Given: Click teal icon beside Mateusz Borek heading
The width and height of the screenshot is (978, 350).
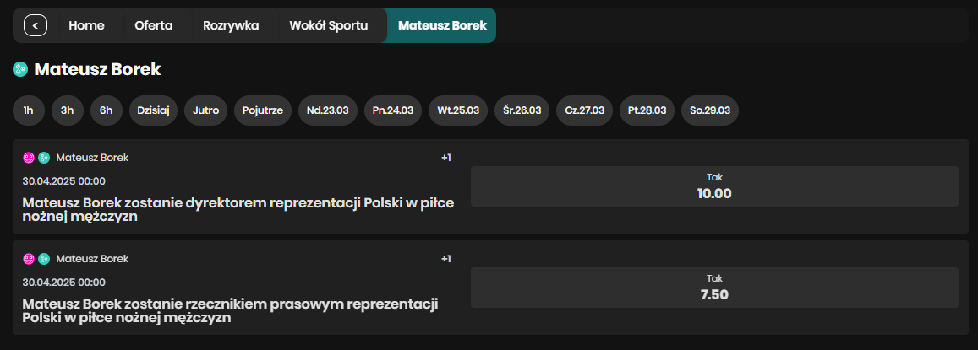Looking at the screenshot, I should tap(20, 70).
